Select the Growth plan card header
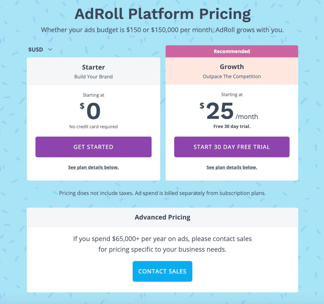The height and width of the screenshot is (304, 324). click(232, 67)
